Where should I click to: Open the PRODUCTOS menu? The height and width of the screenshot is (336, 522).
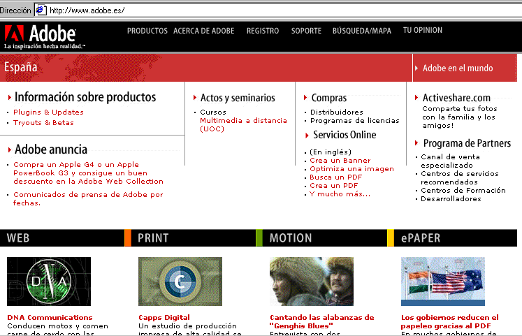click(147, 31)
